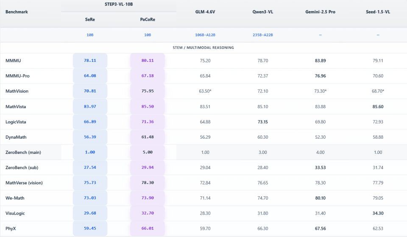
Task: Click the SeRe column header
Action: coord(90,20)
